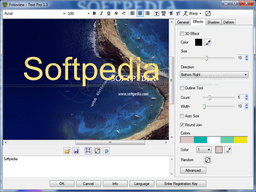This screenshot has height=192, width=256.
Task: Open the Deform tab
Action: pyautogui.click(x=228, y=22)
